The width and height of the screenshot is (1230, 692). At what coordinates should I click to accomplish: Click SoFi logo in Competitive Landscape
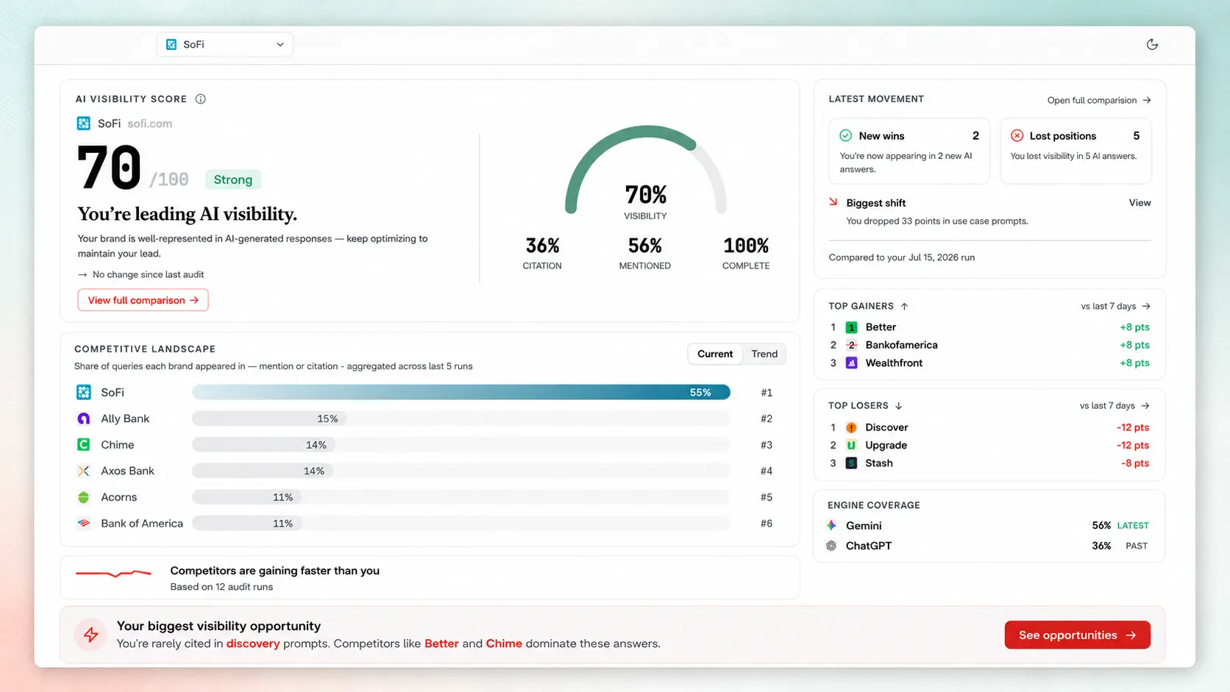point(84,392)
